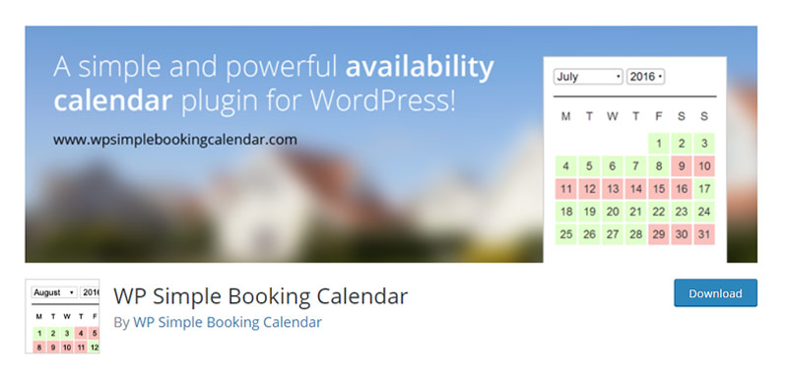The height and width of the screenshot is (382, 788).
Task: Select the red July 16 date cell
Action: [x=682, y=189]
